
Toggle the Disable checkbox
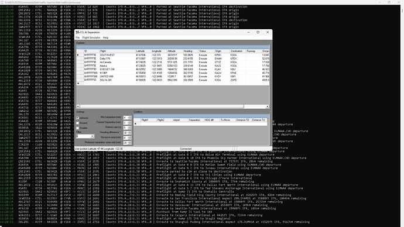click(x=77, y=128)
